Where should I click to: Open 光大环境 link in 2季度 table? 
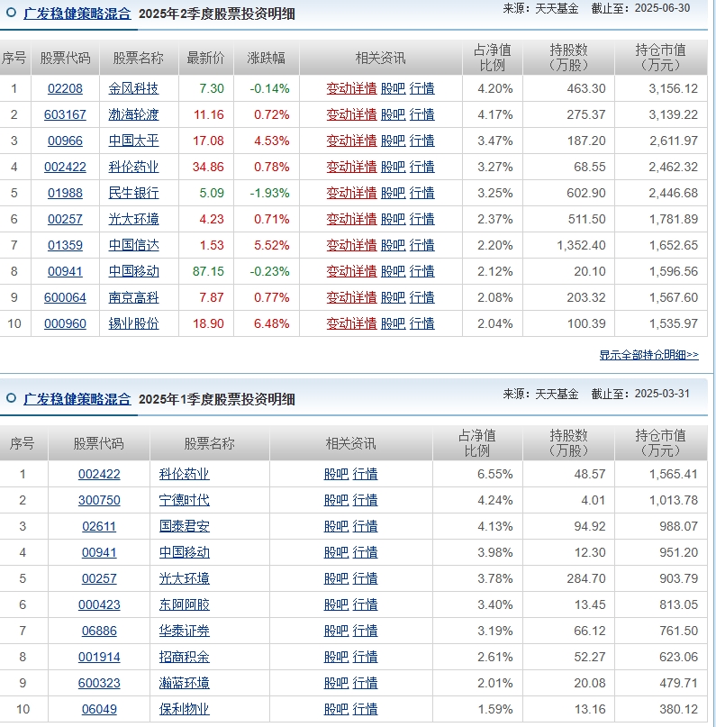(133, 219)
